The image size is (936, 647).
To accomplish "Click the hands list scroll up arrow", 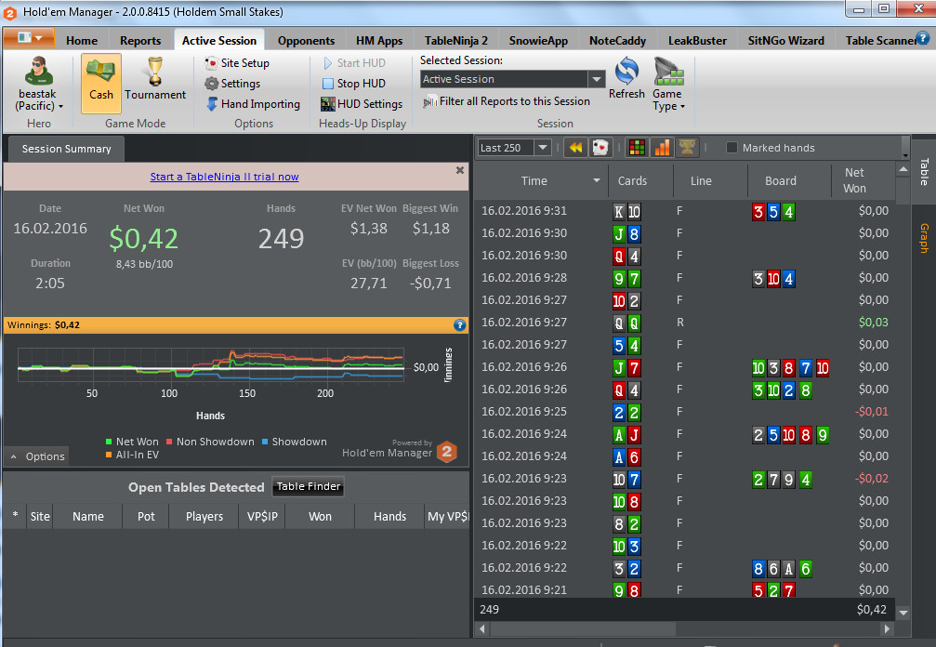I will (903, 170).
